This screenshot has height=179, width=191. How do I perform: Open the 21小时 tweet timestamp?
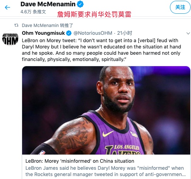click(125, 33)
